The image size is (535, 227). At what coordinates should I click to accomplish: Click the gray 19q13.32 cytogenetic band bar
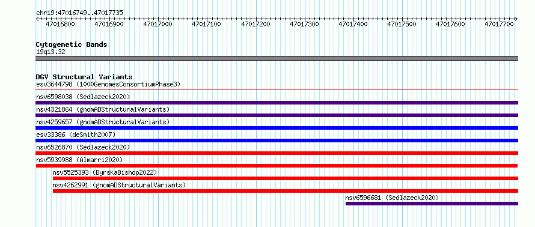pos(277,58)
